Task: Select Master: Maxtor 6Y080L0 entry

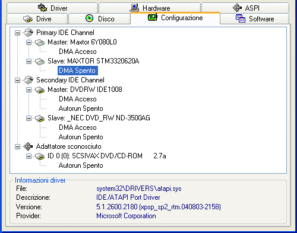Action: click(x=82, y=42)
